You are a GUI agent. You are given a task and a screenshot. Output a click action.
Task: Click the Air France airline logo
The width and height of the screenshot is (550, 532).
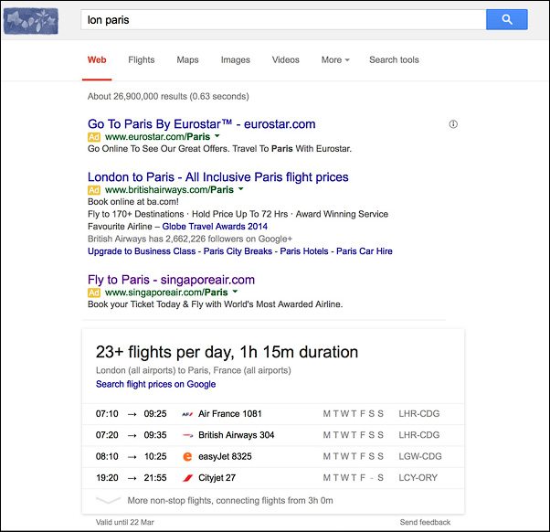[187, 414]
